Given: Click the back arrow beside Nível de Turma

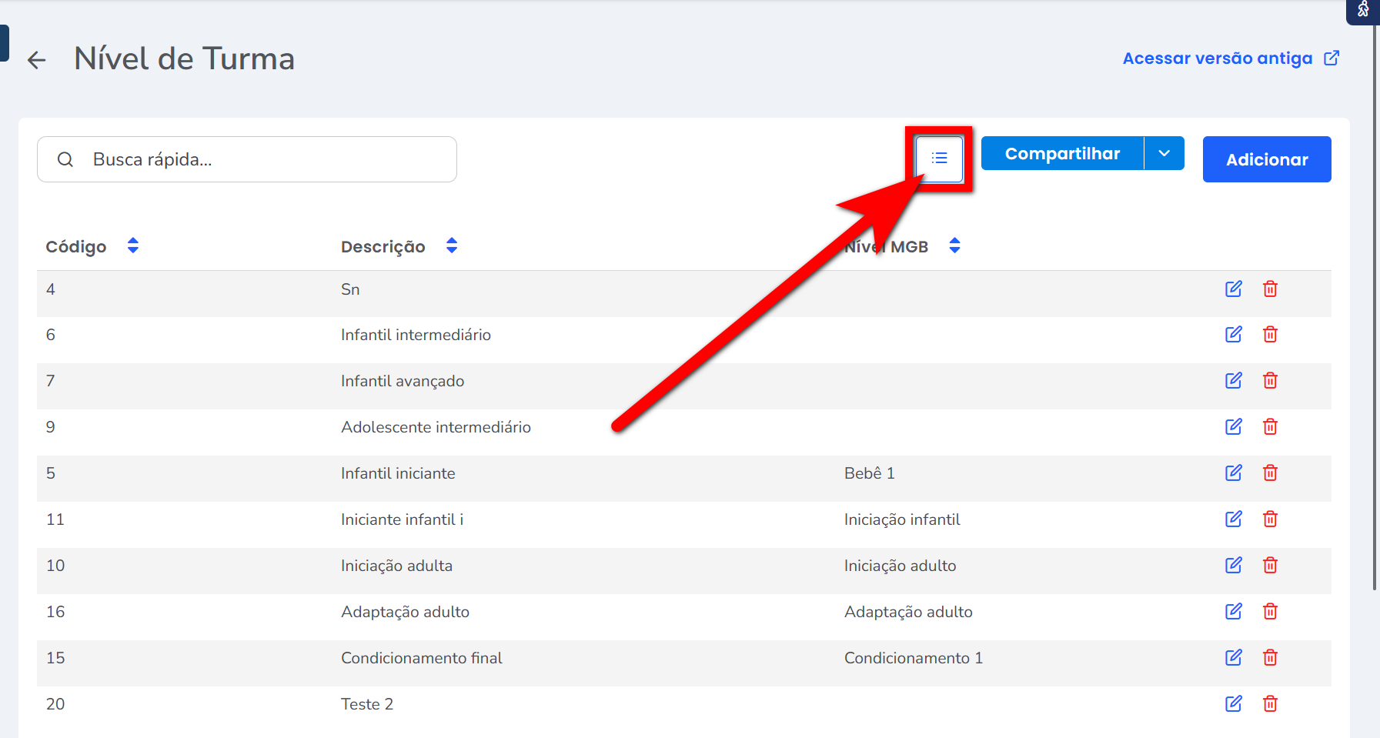Looking at the screenshot, I should (x=36, y=59).
